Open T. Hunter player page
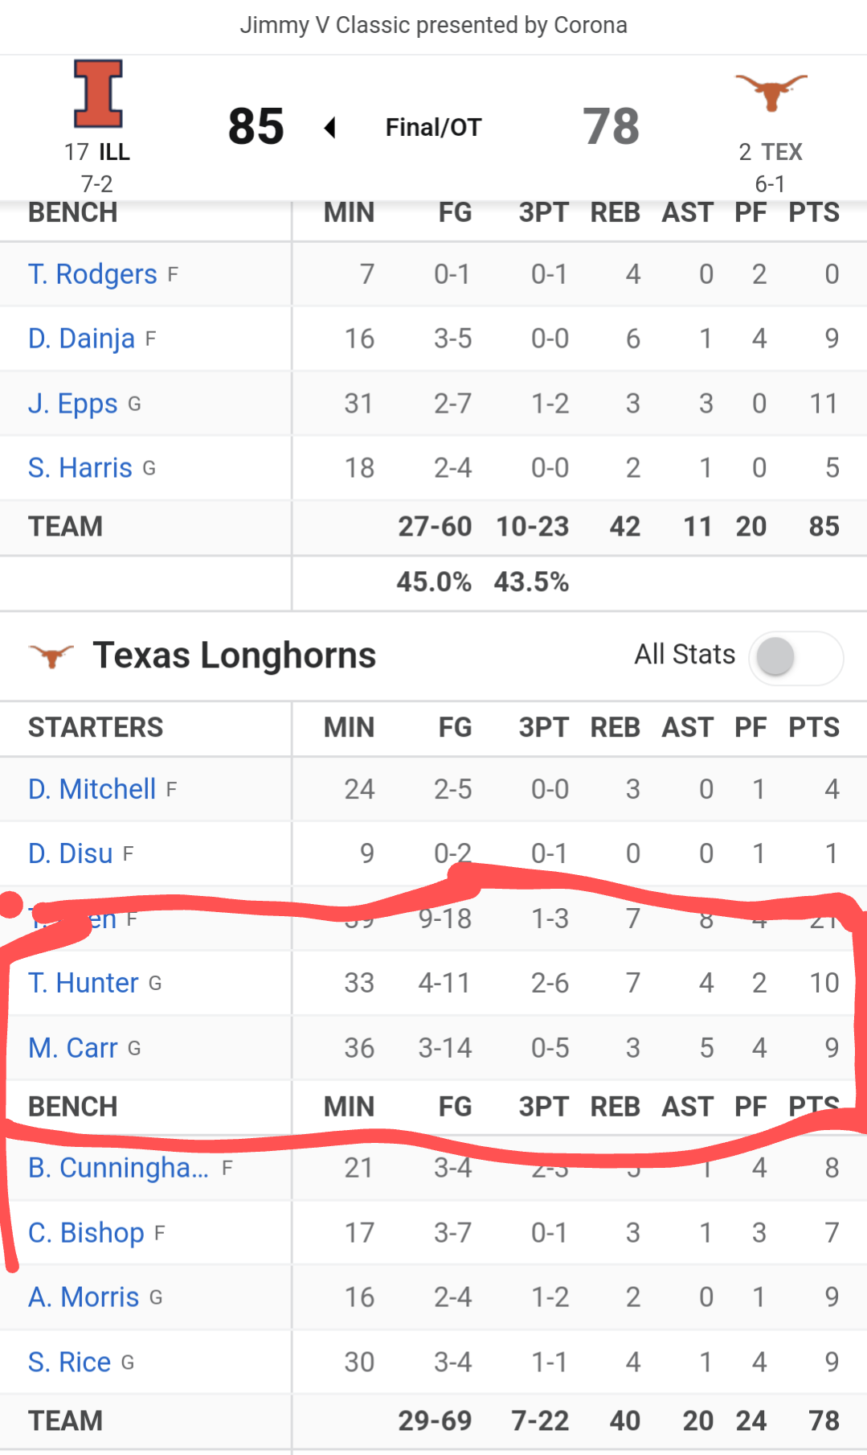 tap(84, 983)
